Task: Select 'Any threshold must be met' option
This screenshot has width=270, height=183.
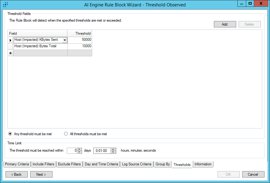Action: click(10, 134)
